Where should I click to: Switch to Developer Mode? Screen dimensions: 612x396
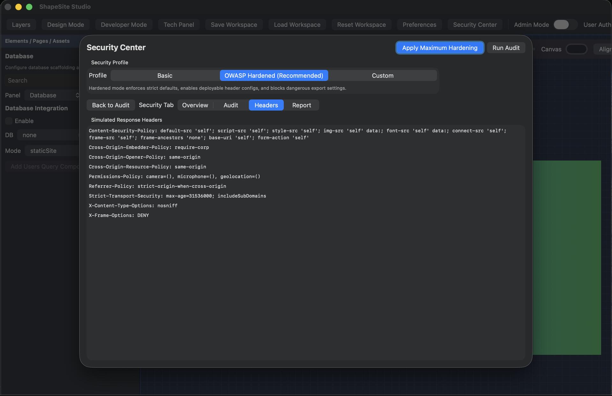pos(124,25)
